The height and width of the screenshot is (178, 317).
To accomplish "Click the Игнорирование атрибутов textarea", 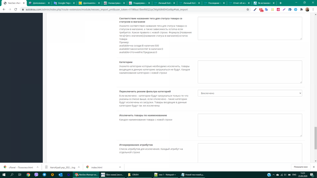I will coord(250,153).
